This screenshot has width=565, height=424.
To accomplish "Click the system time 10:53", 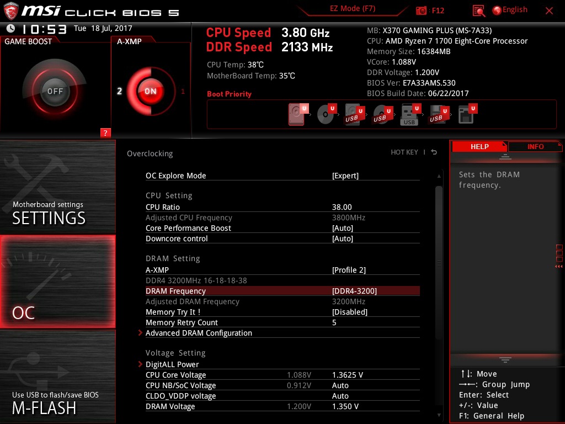I will point(44,29).
